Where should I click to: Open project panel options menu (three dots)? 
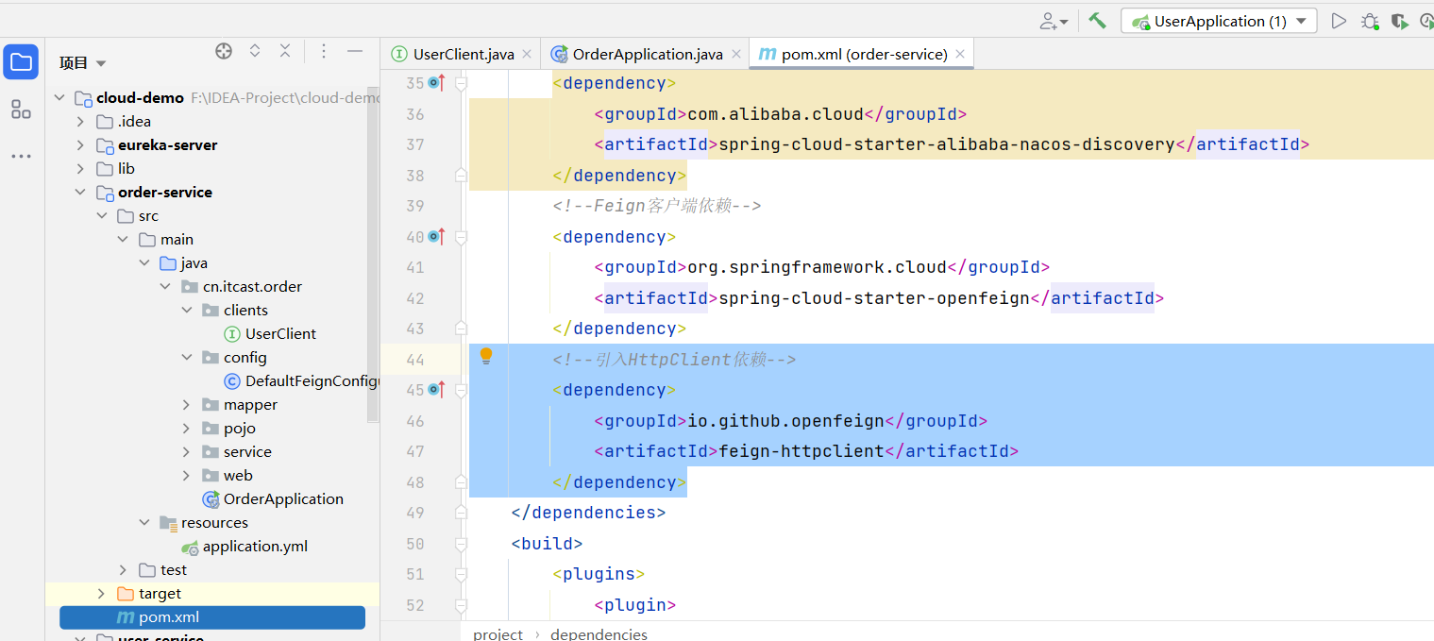(324, 52)
